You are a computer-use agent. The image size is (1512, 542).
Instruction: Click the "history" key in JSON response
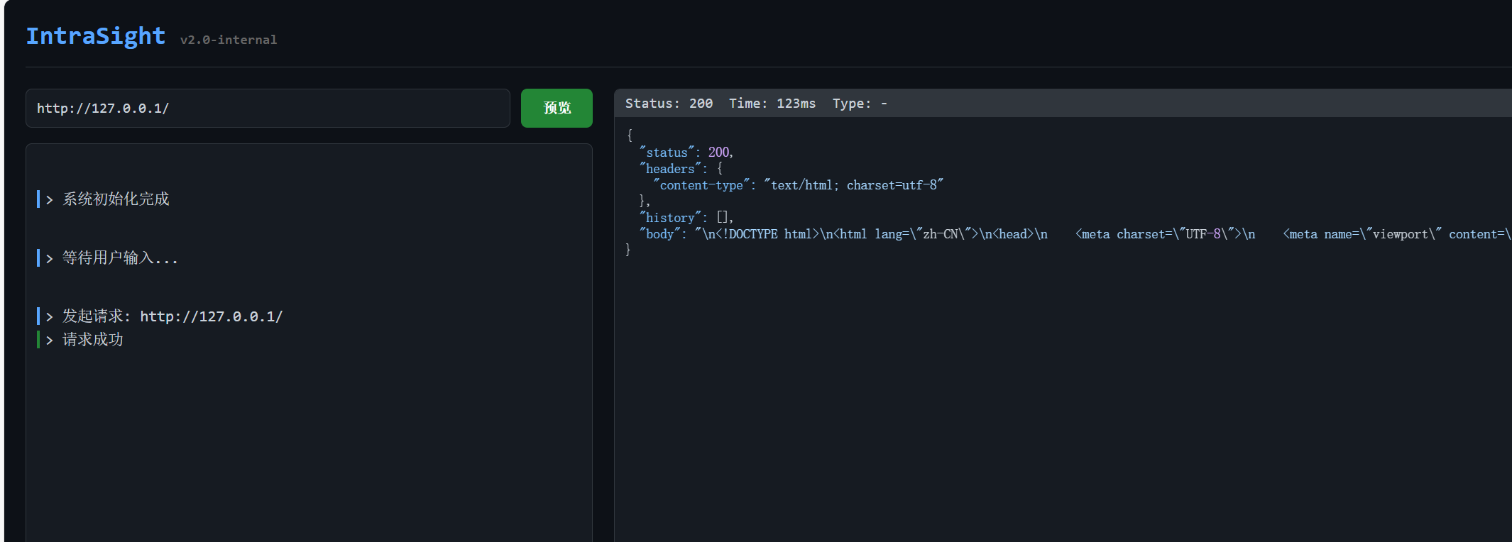[x=669, y=218]
